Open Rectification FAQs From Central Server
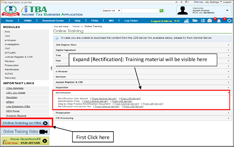Image resolution: width=234 pixels, height=147 pixels. coord(96,101)
